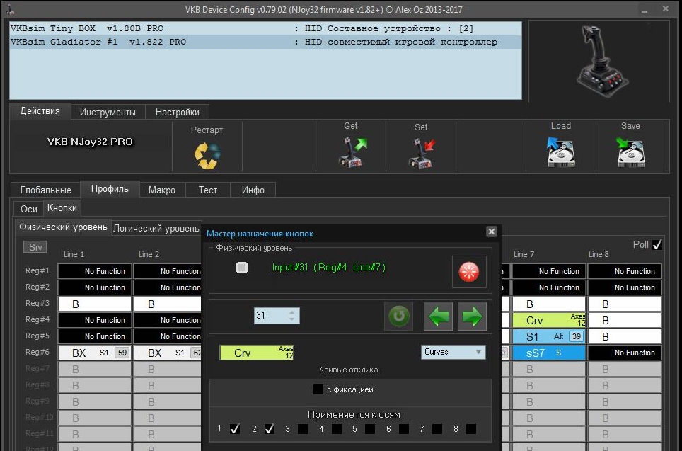This screenshot has height=451, width=682.
Task: Select the Логический уровень tab
Action: pos(156,228)
